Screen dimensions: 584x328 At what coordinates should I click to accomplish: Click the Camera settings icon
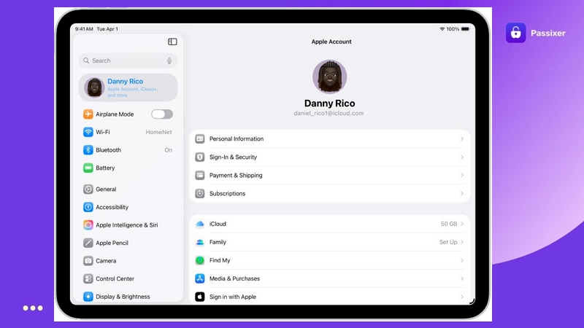pos(88,261)
